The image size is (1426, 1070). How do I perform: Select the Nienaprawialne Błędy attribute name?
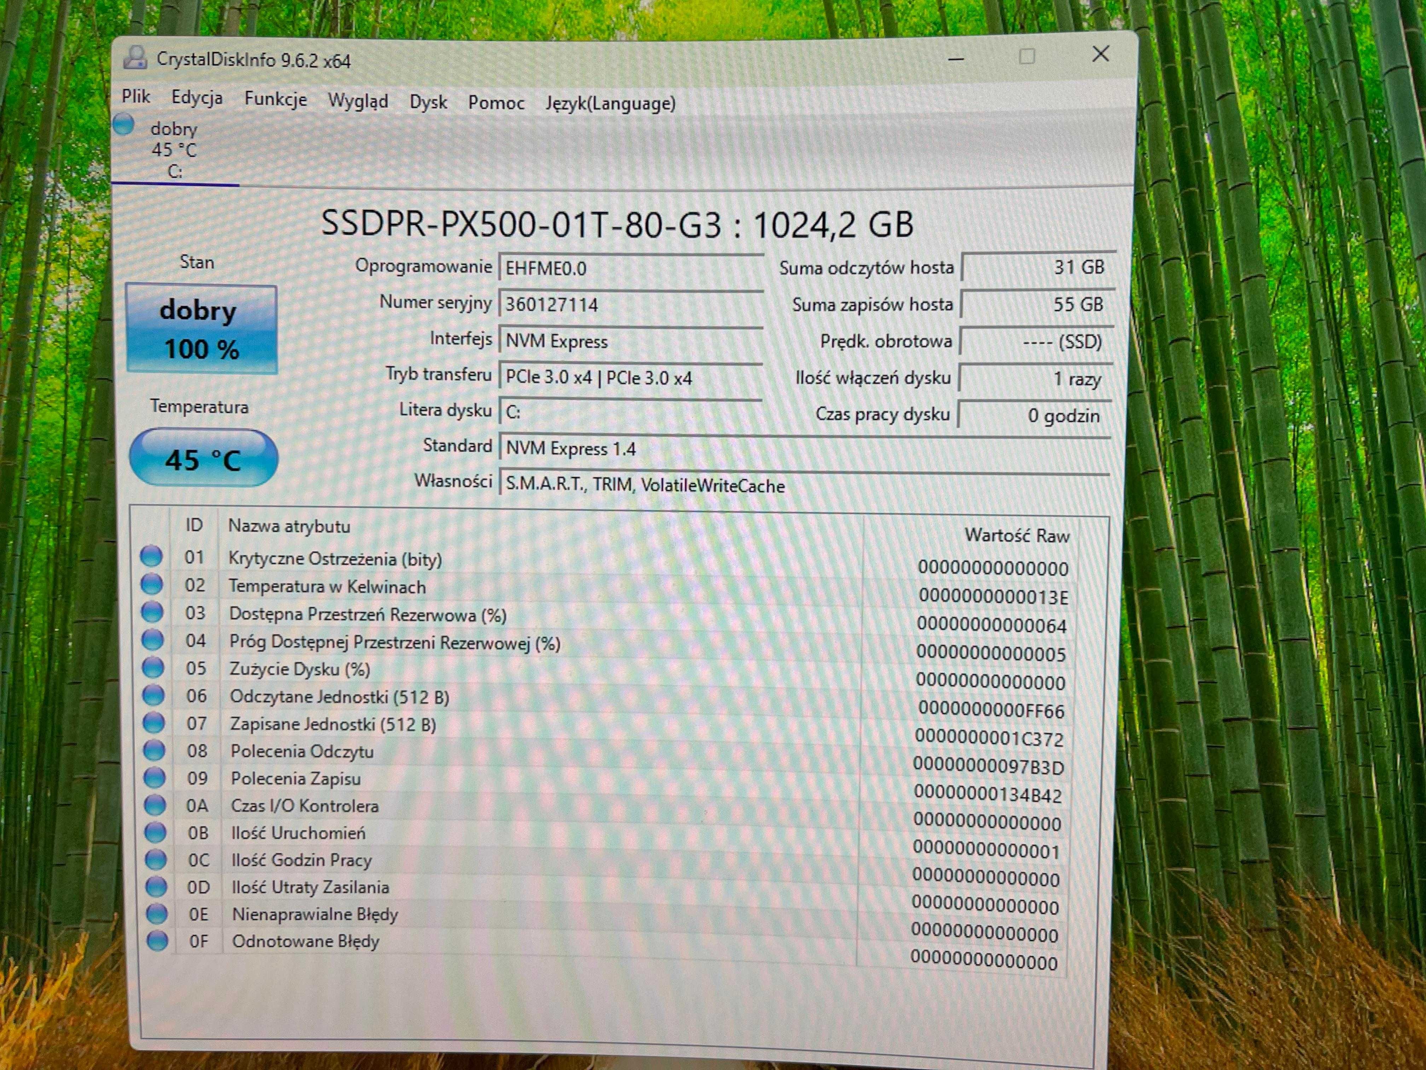[315, 915]
